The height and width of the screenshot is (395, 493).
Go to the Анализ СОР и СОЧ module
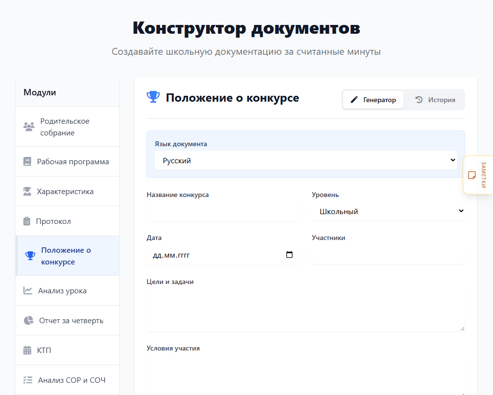pyautogui.click(x=67, y=380)
